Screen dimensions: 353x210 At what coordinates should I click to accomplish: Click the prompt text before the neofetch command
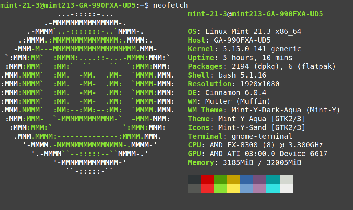click(x=74, y=5)
